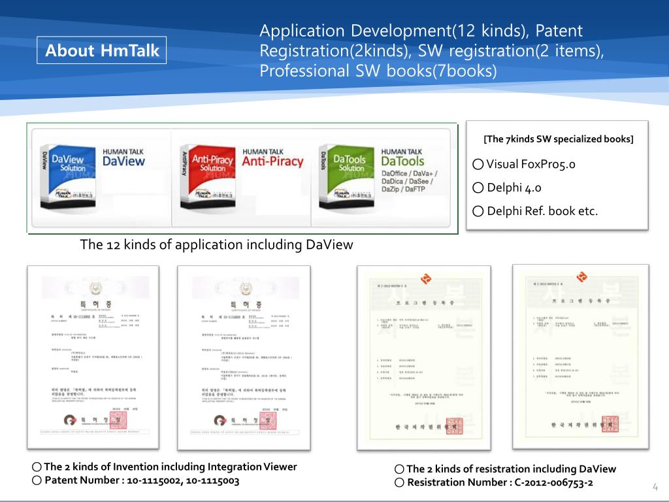Click the Delphi Ref. book etc. text

[542, 211]
